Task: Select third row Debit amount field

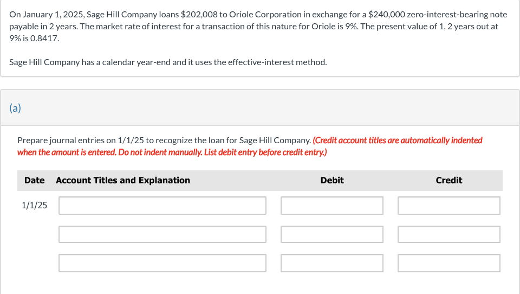Action: 332,263
